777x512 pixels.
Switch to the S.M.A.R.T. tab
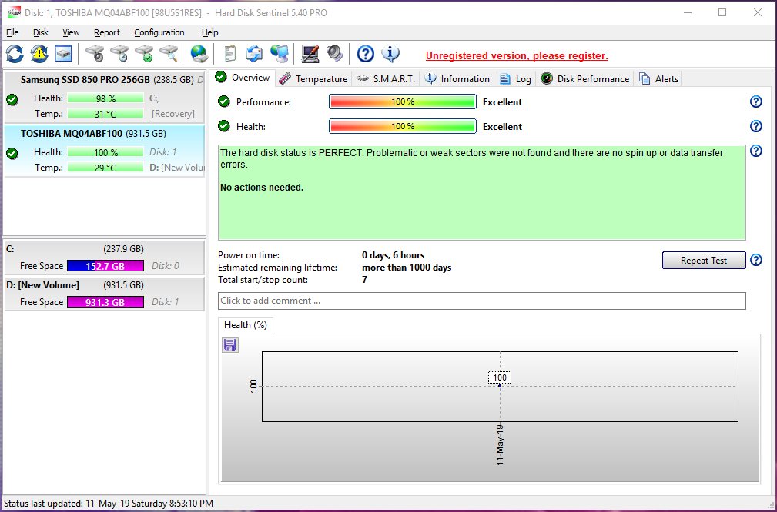(x=386, y=78)
